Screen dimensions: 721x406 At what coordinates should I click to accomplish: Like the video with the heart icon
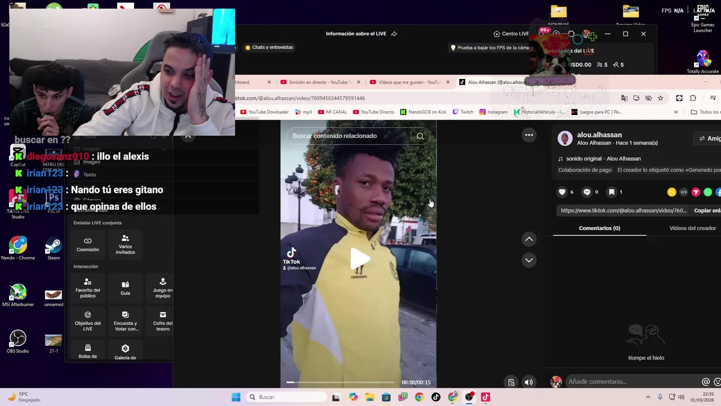pyautogui.click(x=562, y=192)
